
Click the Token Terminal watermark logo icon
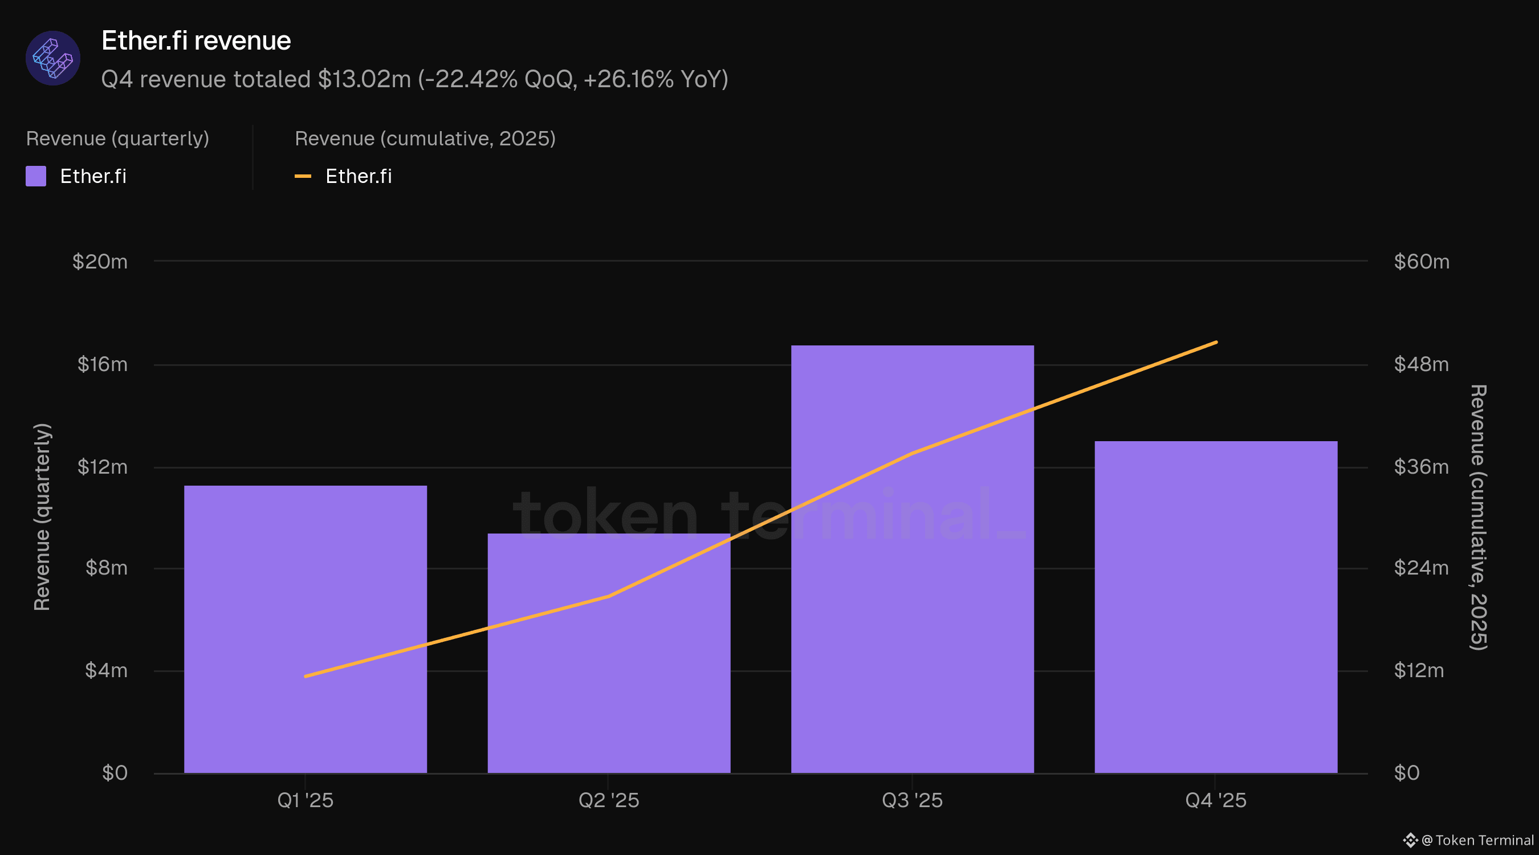[x=1410, y=840]
